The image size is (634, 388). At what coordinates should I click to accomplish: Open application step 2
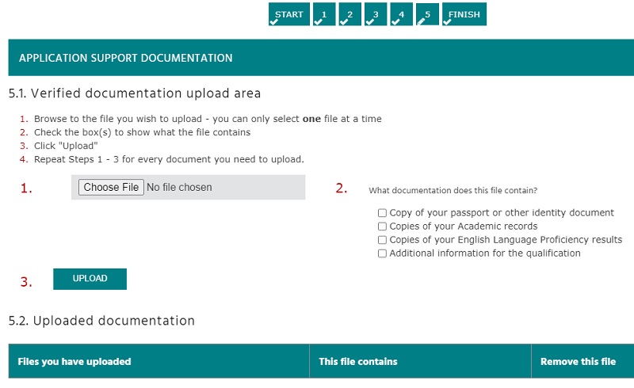click(x=349, y=14)
